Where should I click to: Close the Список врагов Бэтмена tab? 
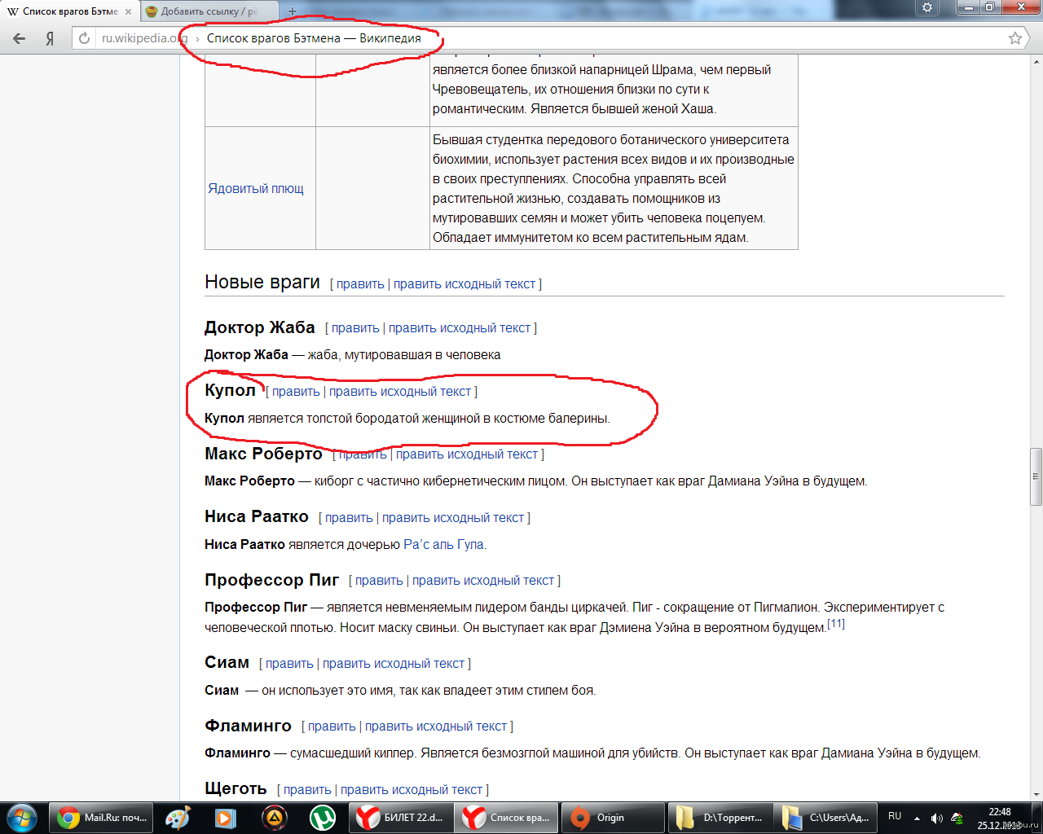(x=128, y=11)
